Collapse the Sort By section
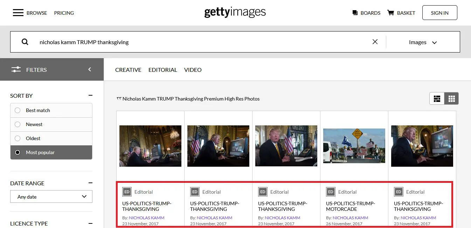The width and height of the screenshot is (471, 228). (90, 96)
